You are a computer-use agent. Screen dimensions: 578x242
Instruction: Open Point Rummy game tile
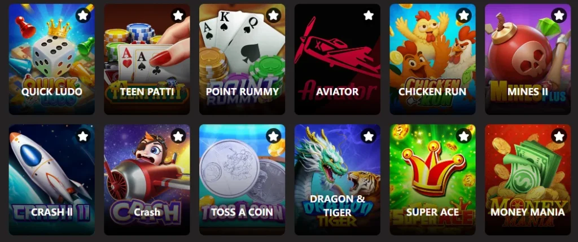coord(242,59)
